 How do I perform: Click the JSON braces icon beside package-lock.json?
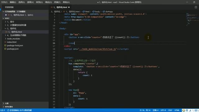pos(5,45)
